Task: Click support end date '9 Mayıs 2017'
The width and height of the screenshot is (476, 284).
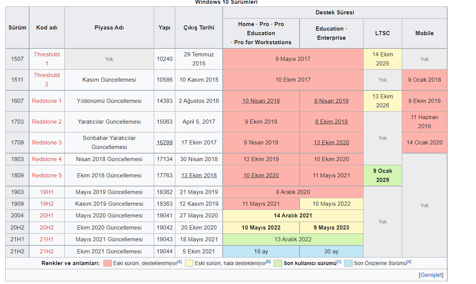Action: click(293, 59)
